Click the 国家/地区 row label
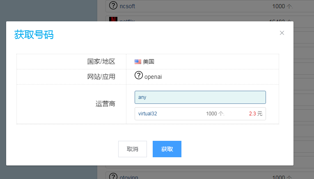 point(101,62)
